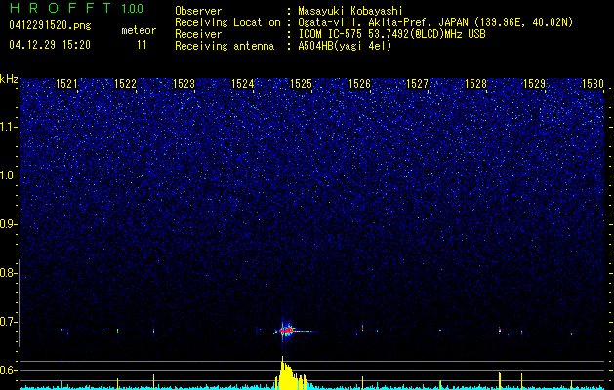Viewport: 614px width, 390px height.
Task: Select the observer name Masayuki Kobayashi
Action: [350, 11]
